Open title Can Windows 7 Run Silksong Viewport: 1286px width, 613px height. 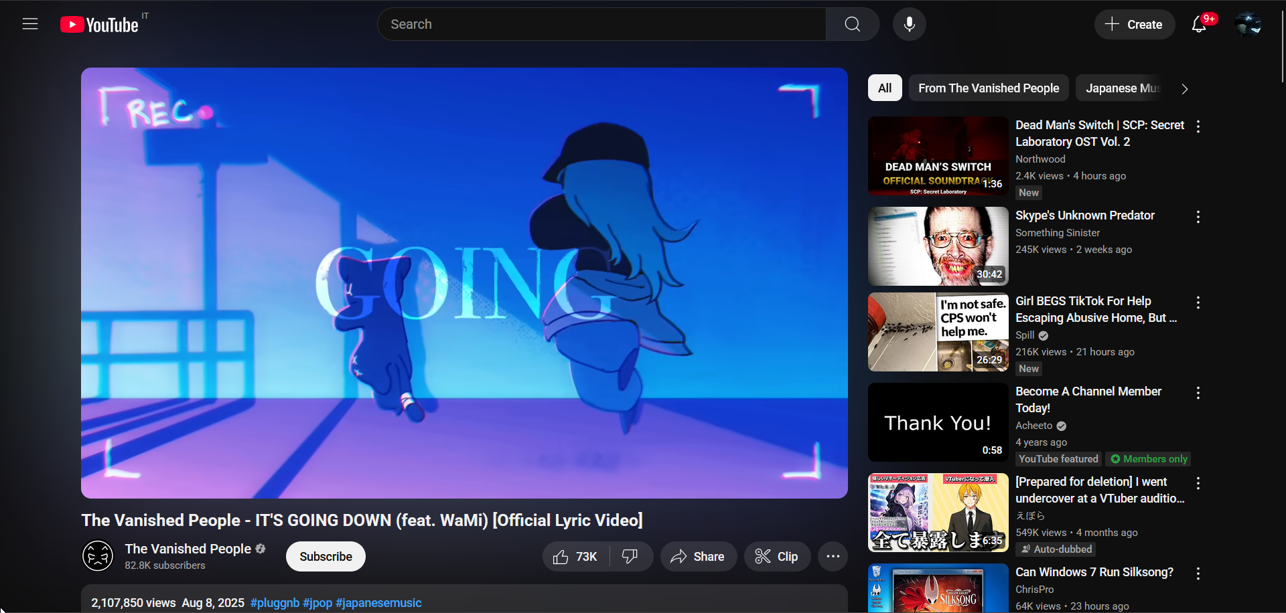[1094, 572]
